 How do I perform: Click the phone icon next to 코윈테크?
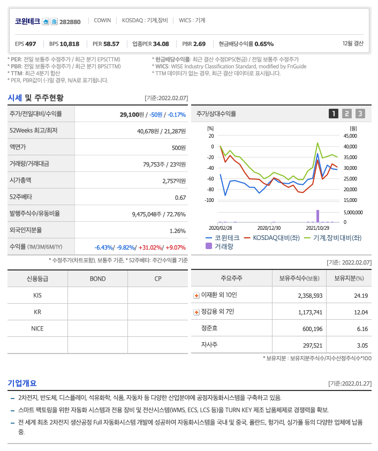[x=54, y=21]
